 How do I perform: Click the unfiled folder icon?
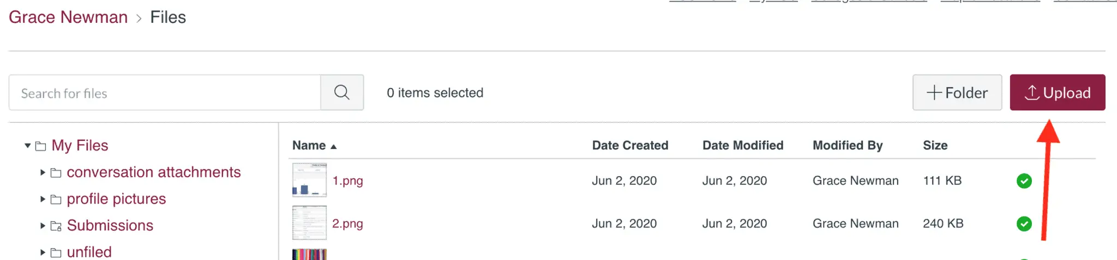point(56,252)
